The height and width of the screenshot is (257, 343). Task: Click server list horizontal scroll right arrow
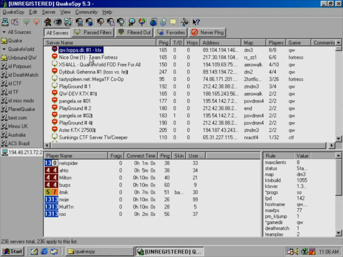click(x=332, y=145)
